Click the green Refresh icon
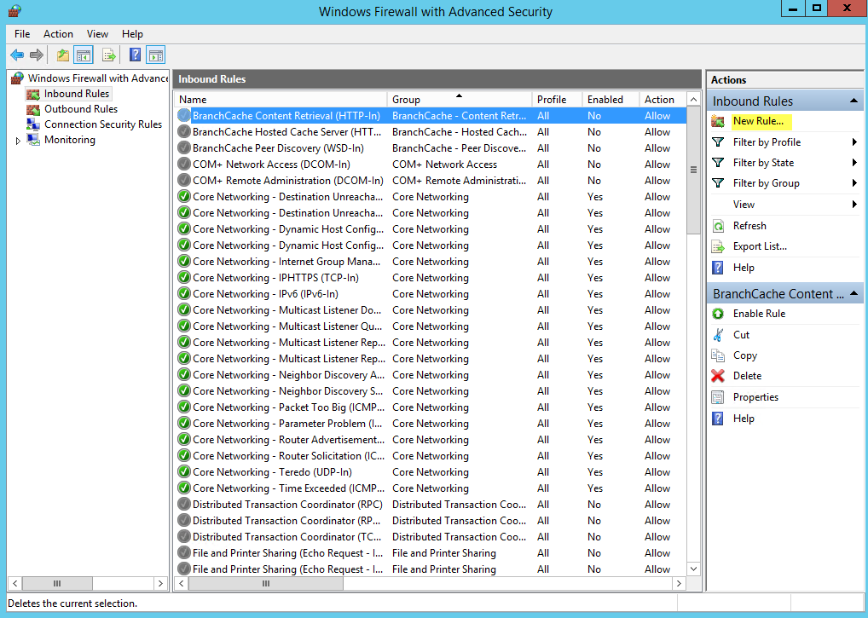The width and height of the screenshot is (868, 618). (718, 226)
